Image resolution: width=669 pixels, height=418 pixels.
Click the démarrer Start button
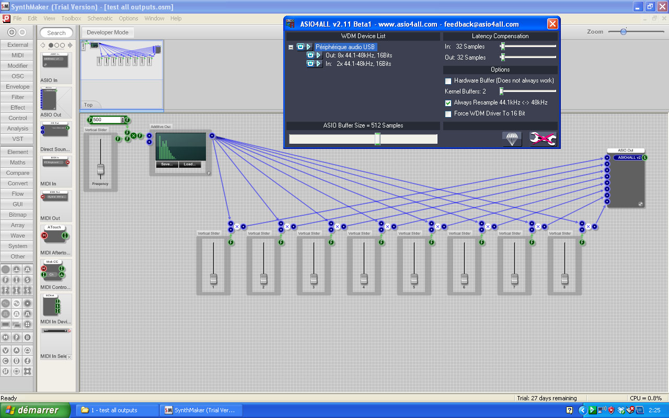tap(35, 410)
